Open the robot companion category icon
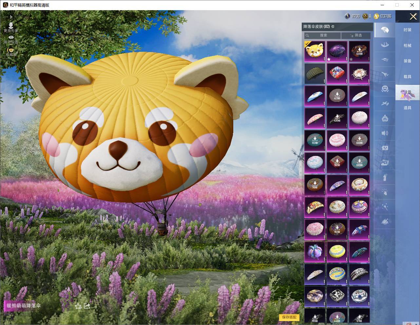 click(x=385, y=118)
